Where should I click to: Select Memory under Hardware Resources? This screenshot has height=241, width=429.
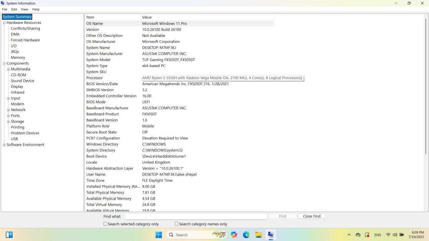click(x=18, y=57)
